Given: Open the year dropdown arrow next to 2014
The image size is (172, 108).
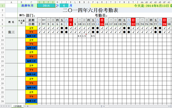Looking at the screenshot, I should [56, 6].
